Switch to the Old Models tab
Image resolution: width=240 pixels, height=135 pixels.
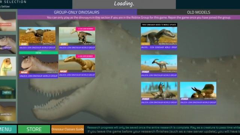coord(198,12)
